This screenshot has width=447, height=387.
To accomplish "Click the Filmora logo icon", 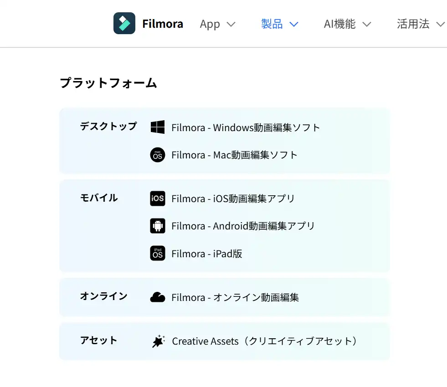I will pos(124,23).
